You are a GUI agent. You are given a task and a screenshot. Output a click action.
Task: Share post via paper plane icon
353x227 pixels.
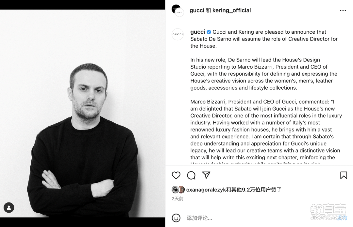pos(206,175)
